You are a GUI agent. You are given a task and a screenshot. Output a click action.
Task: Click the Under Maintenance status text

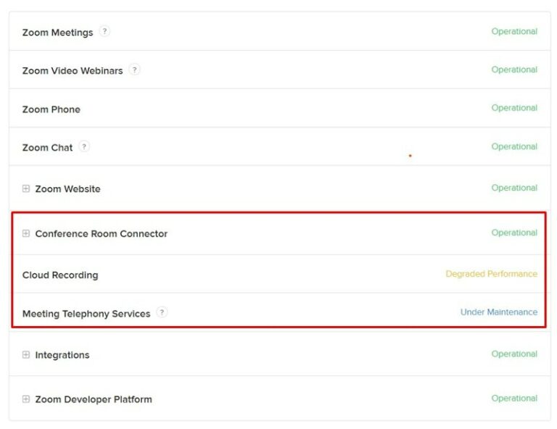click(498, 312)
